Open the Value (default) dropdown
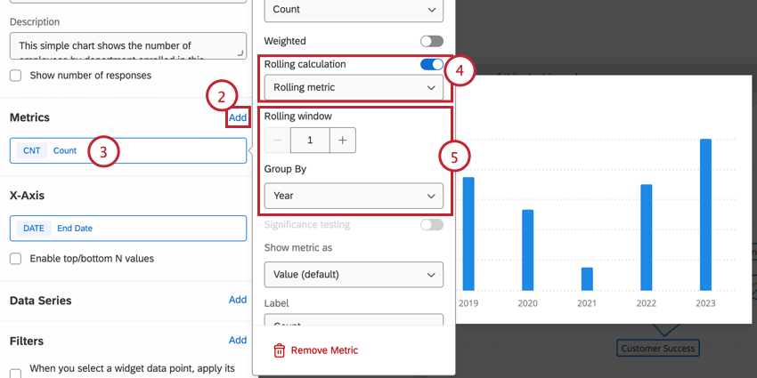Screen dimensions: 757x378 [354, 274]
